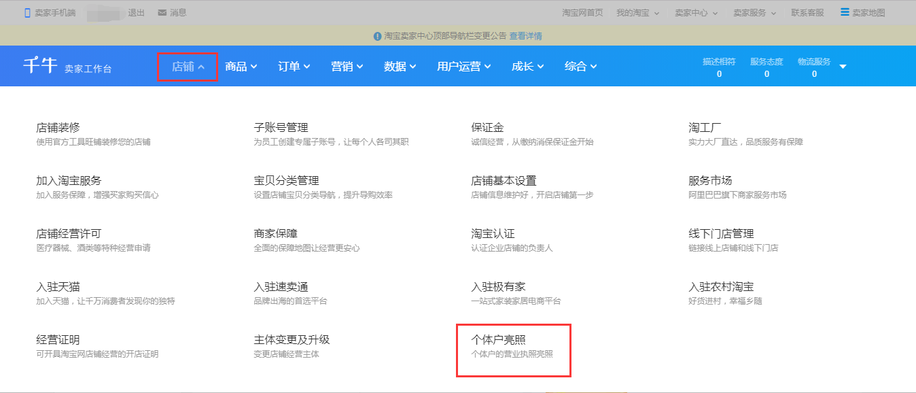This screenshot has height=393, width=916.
Task: Click the 查看详情 announcement link
Action: (526, 35)
